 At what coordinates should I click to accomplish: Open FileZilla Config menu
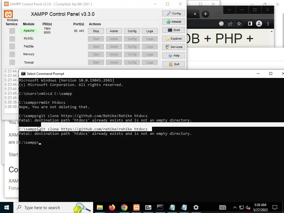pos(132,47)
